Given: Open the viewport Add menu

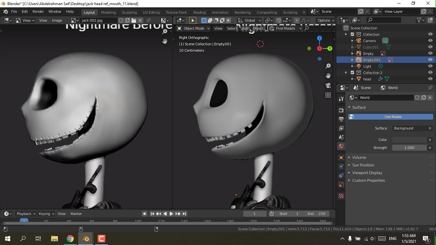Looking at the screenshot, I should pyautogui.click(x=245, y=28).
